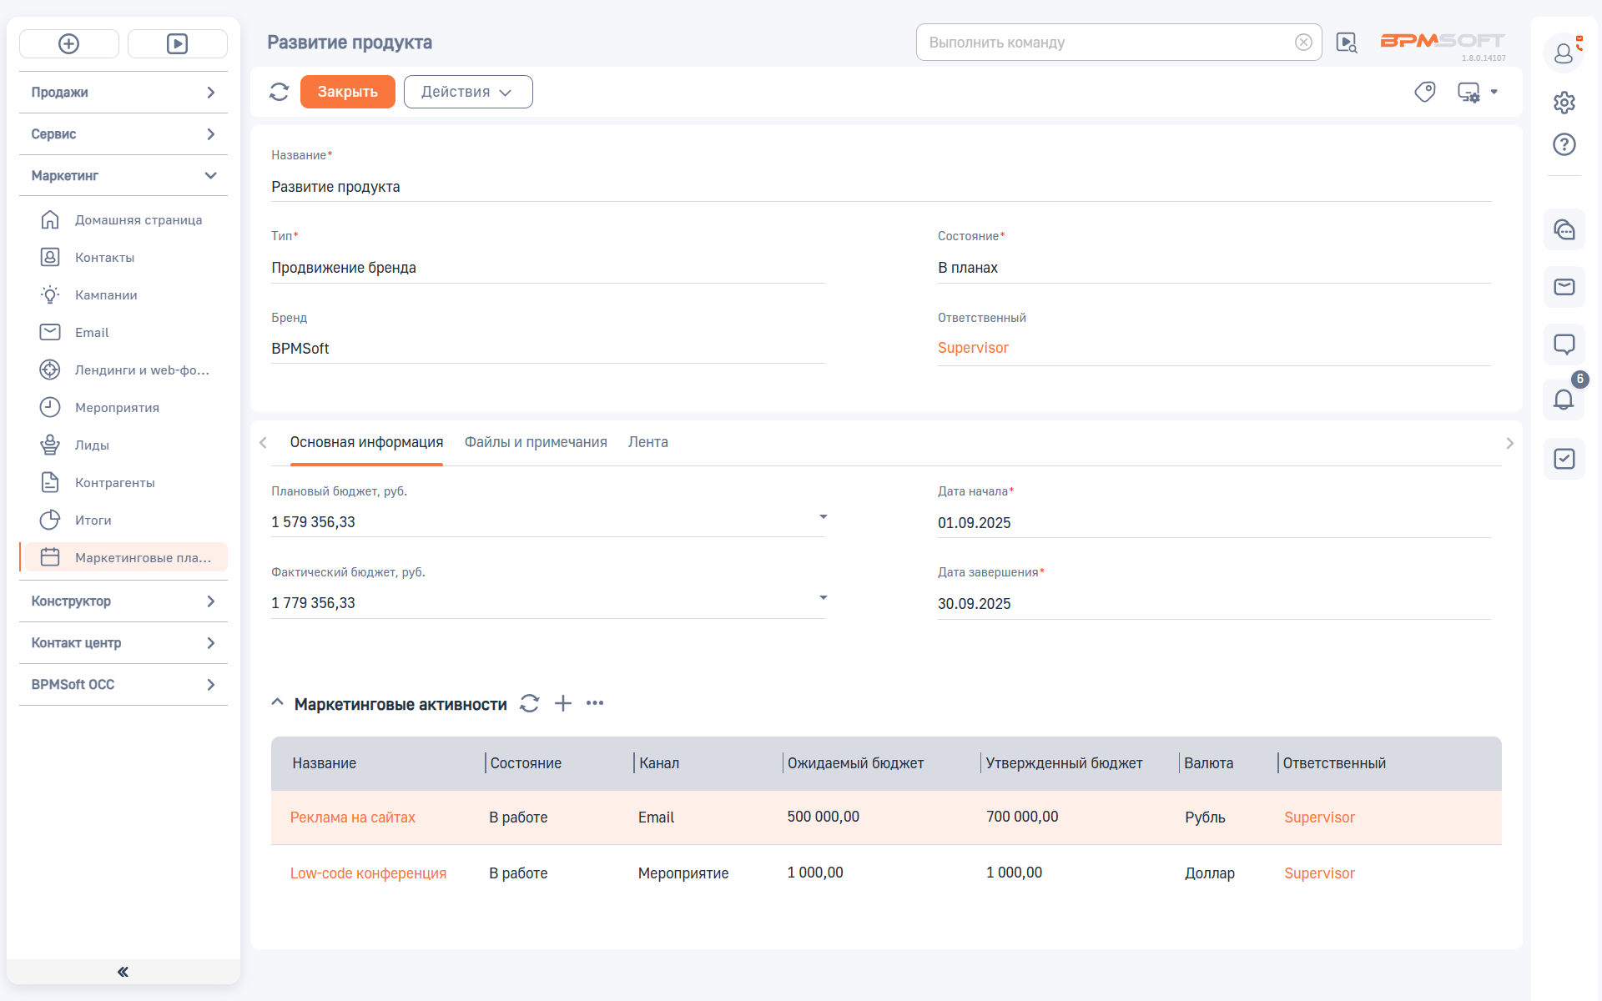The image size is (1602, 1001).
Task: Switch to the Лента tab
Action: (647, 442)
